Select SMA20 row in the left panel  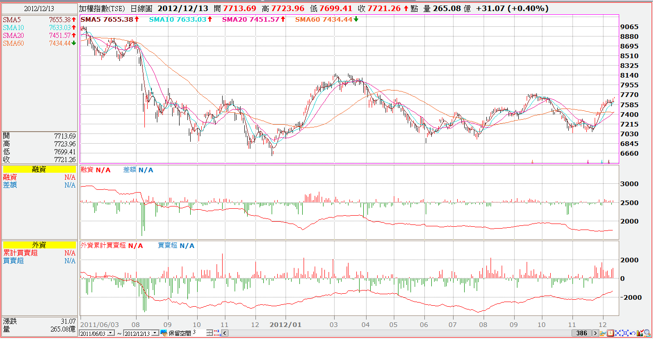pyautogui.click(x=39, y=36)
